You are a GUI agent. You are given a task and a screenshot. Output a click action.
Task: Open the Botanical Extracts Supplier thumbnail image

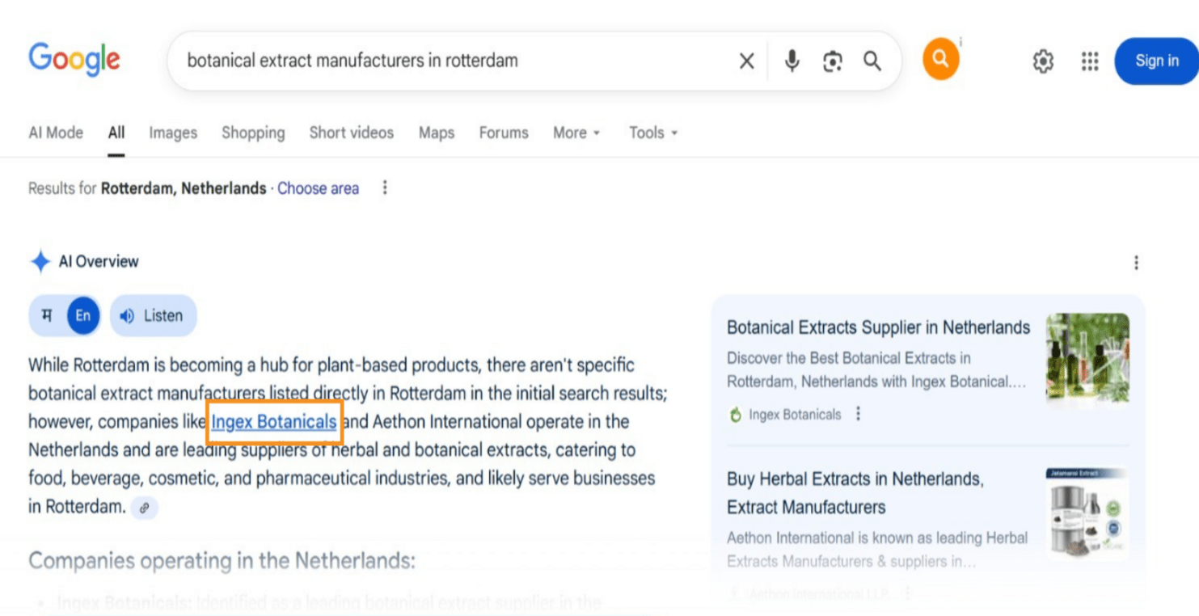pyautogui.click(x=1087, y=357)
